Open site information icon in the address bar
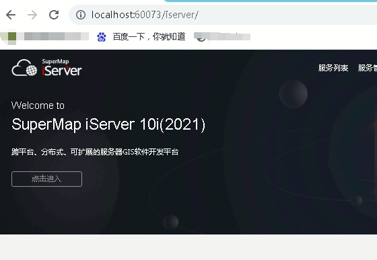377x260 pixels. [x=81, y=15]
